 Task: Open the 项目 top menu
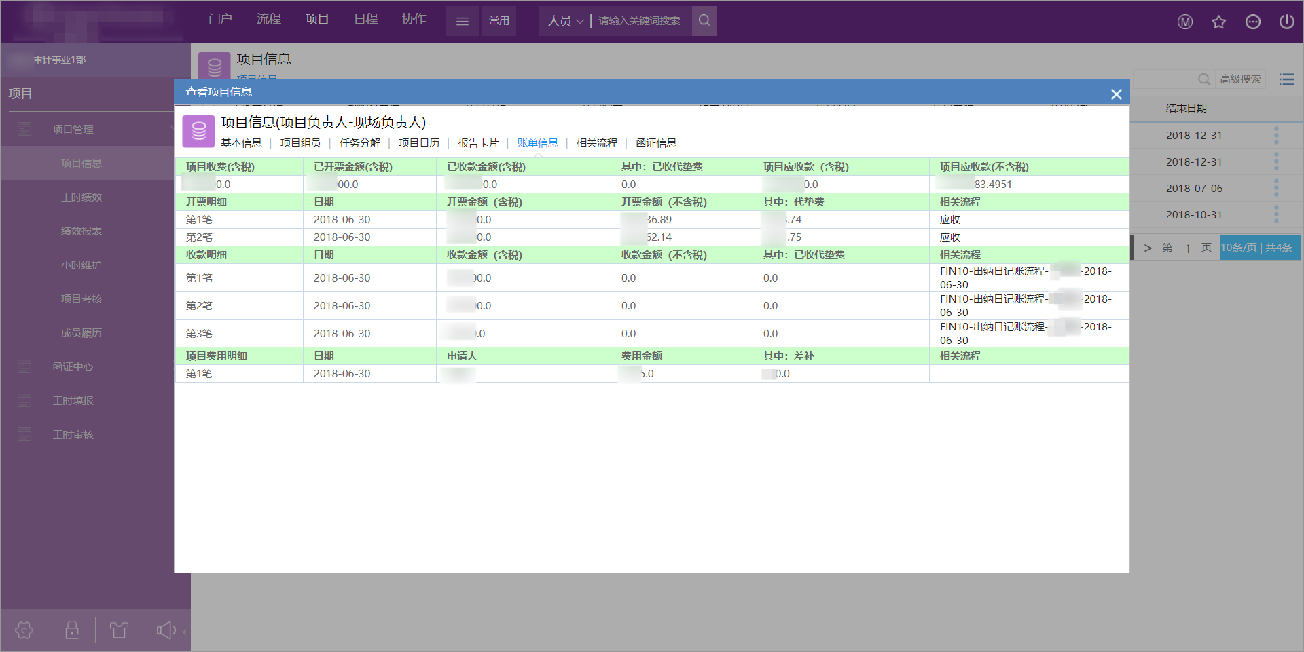(x=317, y=19)
